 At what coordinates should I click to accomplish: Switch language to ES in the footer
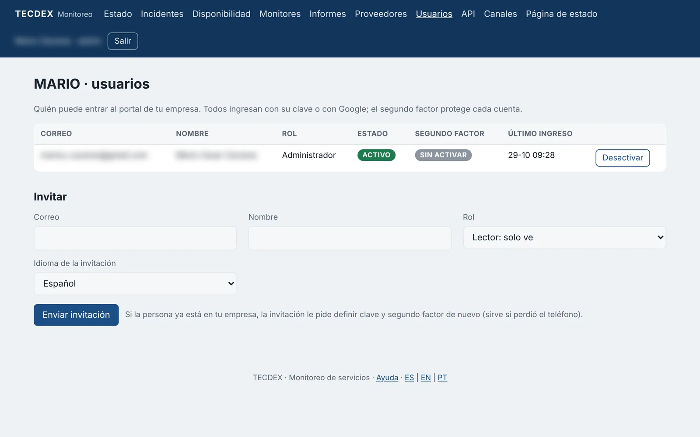409,378
